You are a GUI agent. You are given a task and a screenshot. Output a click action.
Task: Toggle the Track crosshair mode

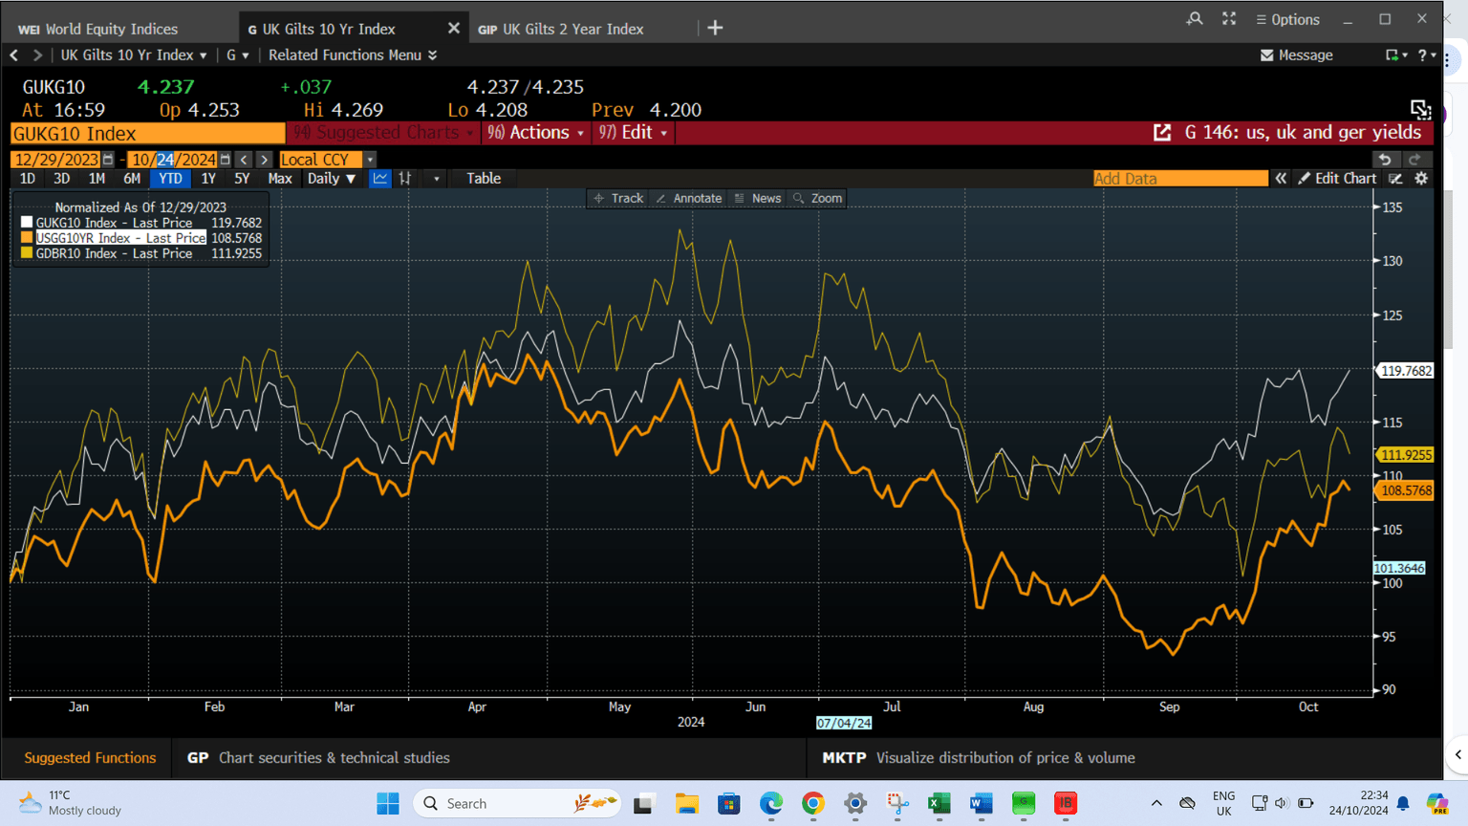(x=618, y=199)
